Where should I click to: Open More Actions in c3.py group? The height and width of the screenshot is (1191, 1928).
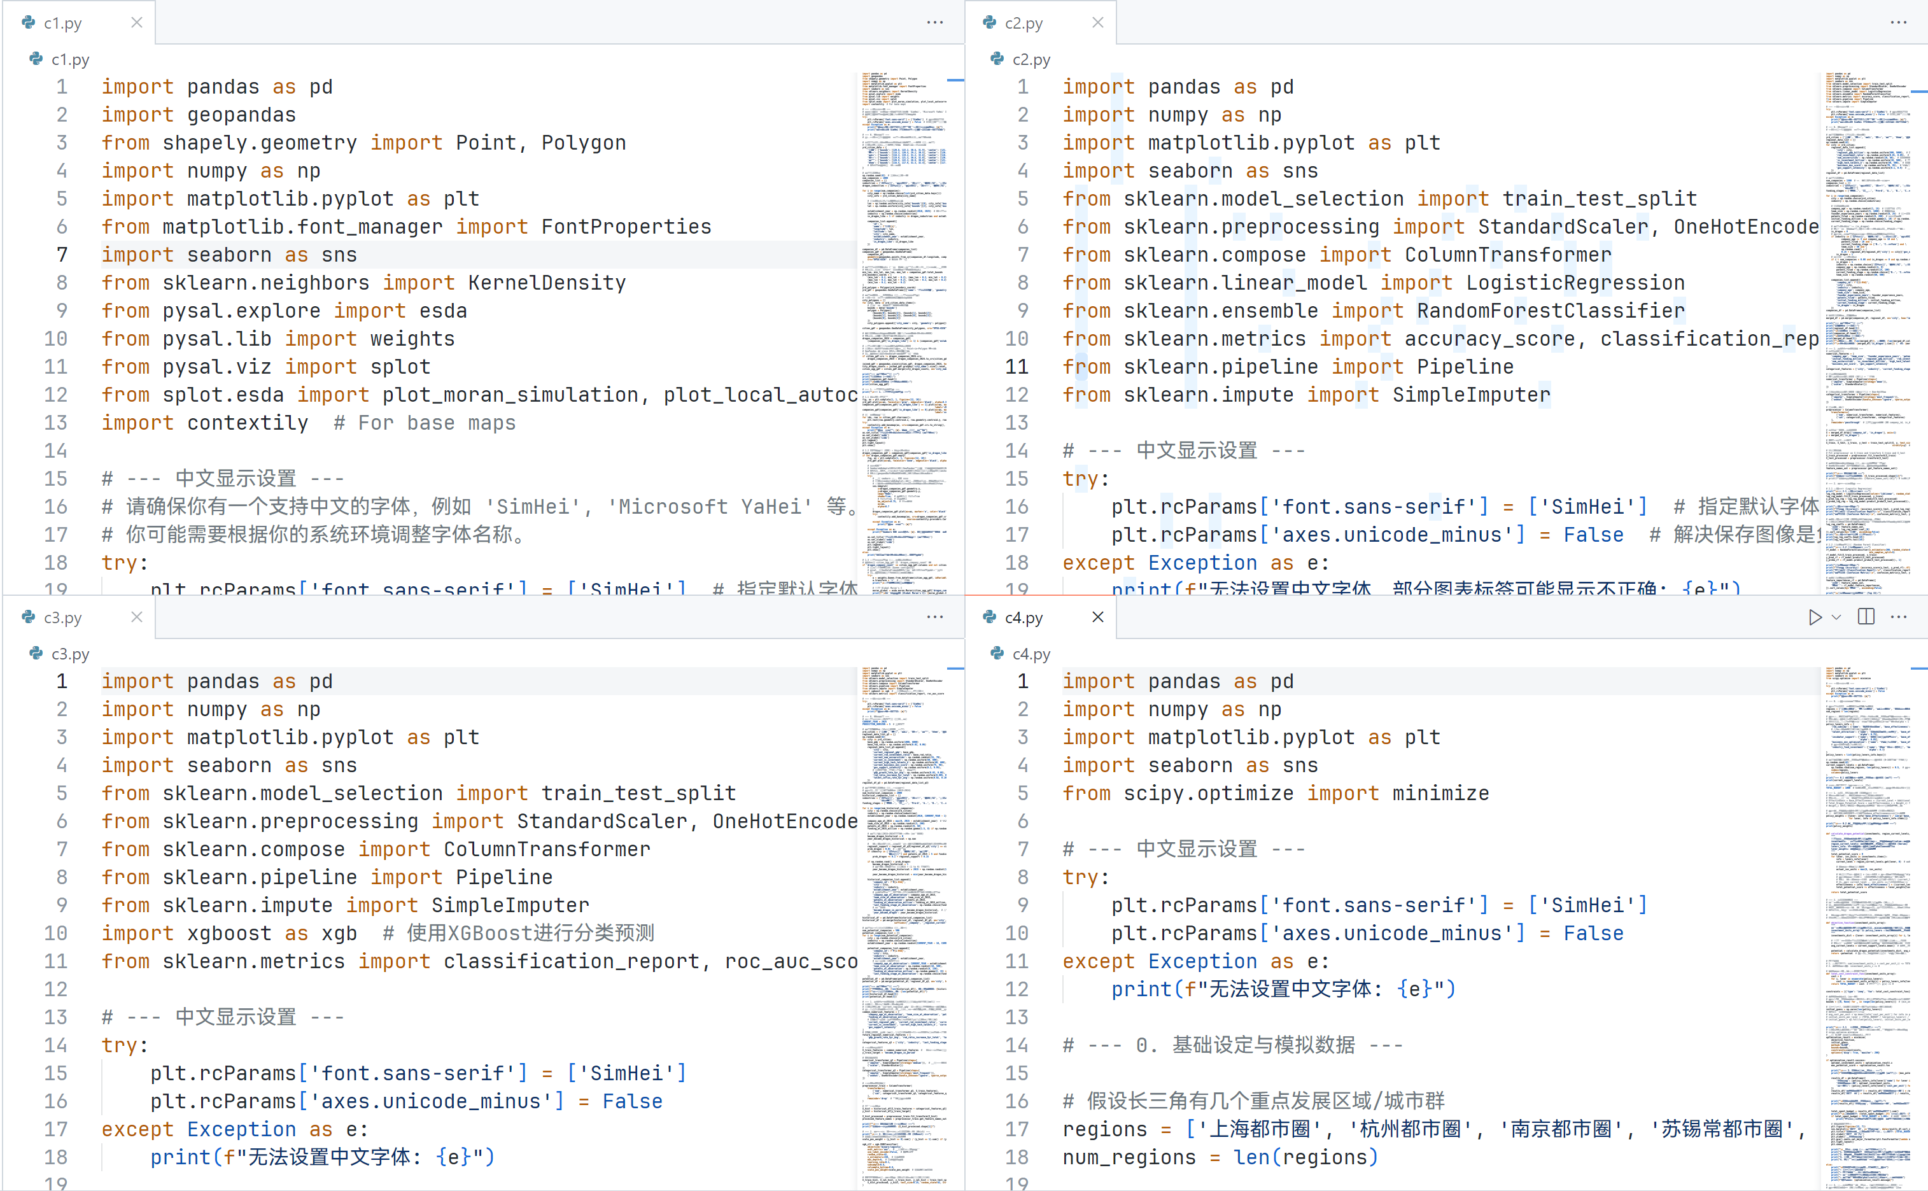pos(935,617)
